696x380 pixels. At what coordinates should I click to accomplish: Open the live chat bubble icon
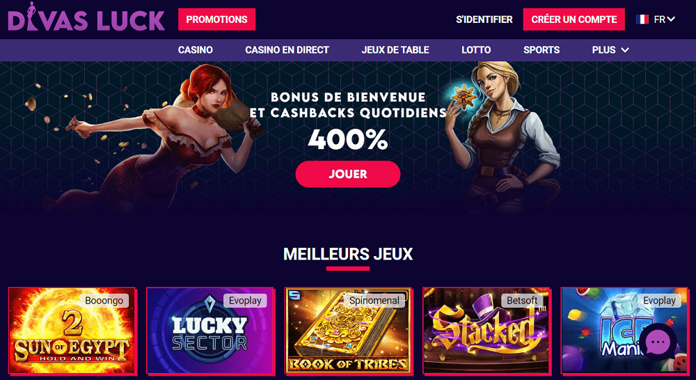(658, 342)
